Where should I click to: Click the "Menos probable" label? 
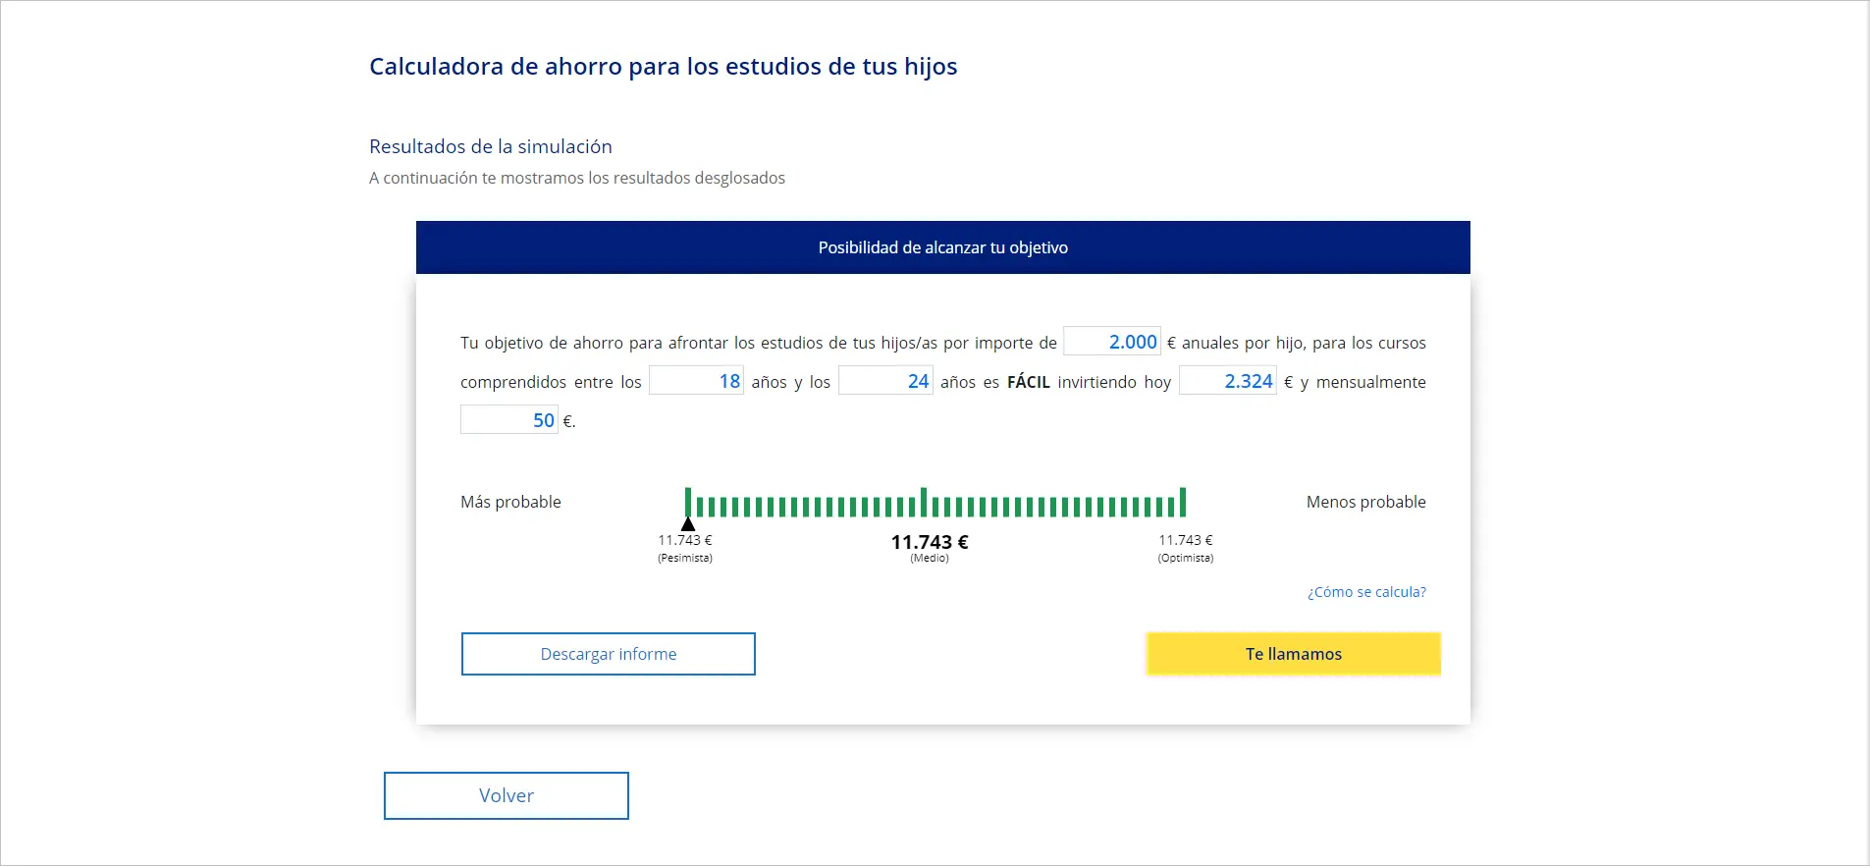click(1365, 502)
